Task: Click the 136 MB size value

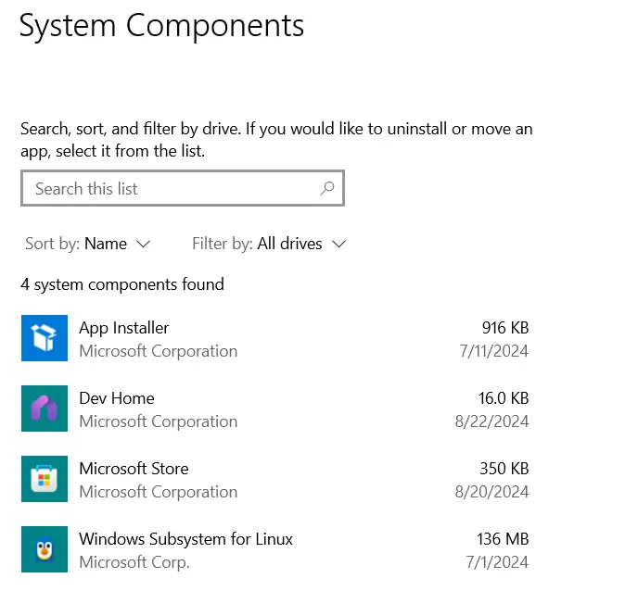Action: coord(503,539)
